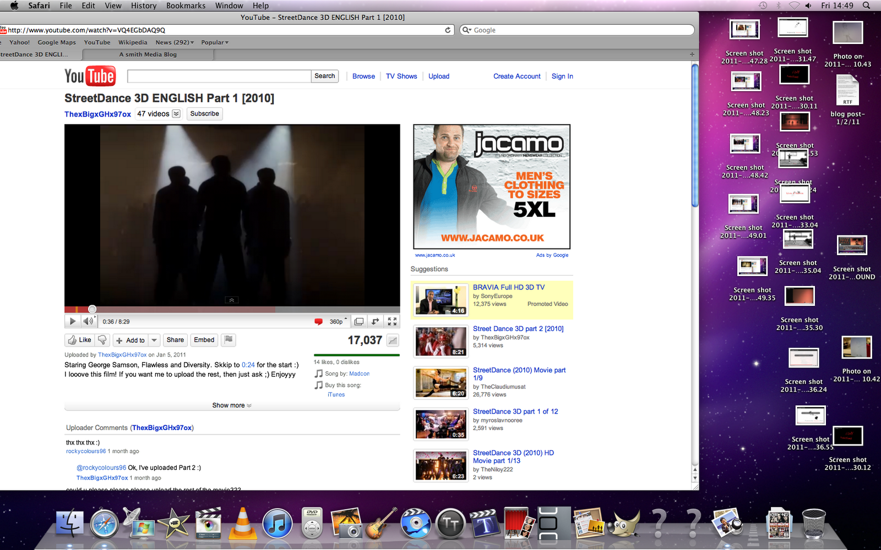Flag this video with the flag icon

(229, 340)
